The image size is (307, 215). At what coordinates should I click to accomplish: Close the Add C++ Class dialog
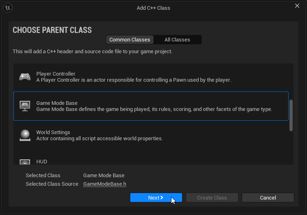[x=297, y=6]
